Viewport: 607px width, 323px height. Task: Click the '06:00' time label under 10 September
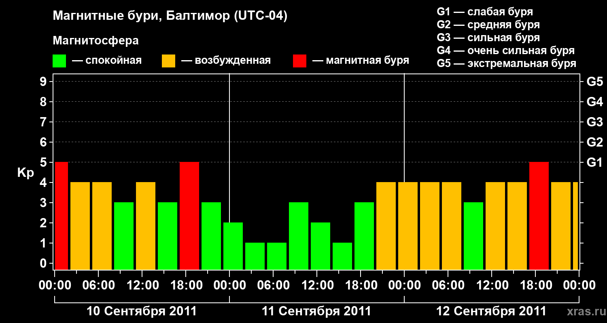[x=98, y=285]
